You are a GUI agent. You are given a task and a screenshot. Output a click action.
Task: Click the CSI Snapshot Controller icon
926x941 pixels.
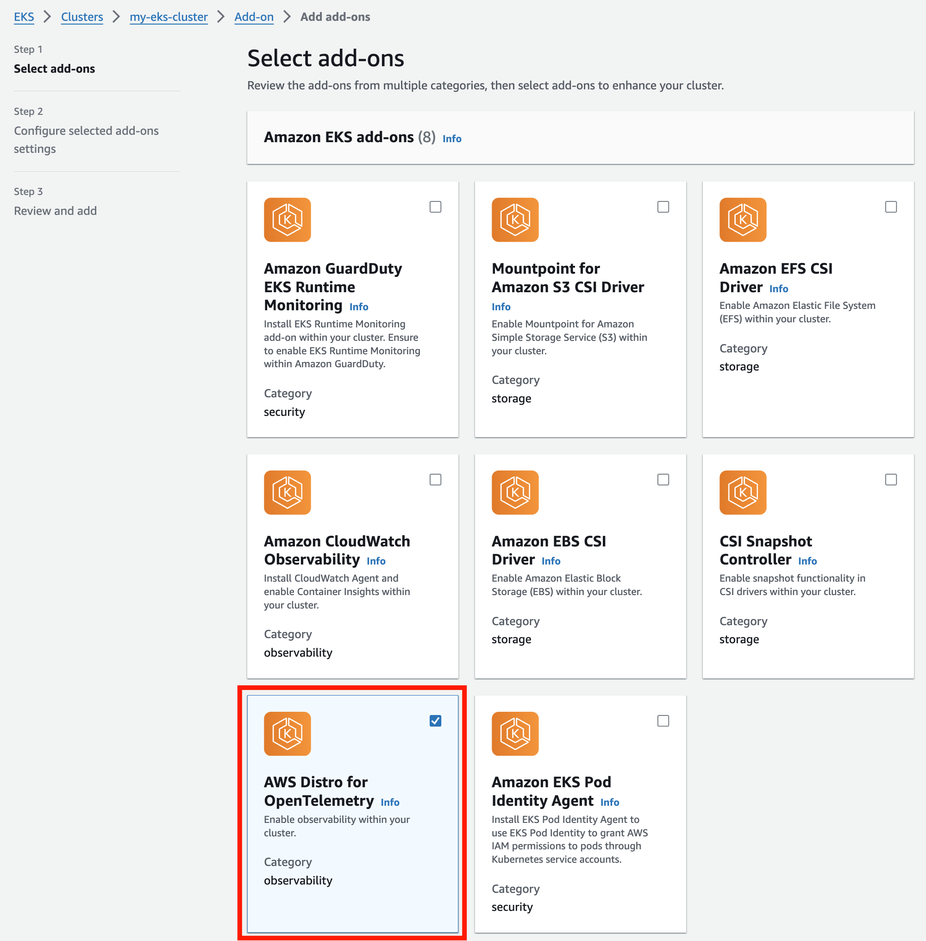pos(742,492)
